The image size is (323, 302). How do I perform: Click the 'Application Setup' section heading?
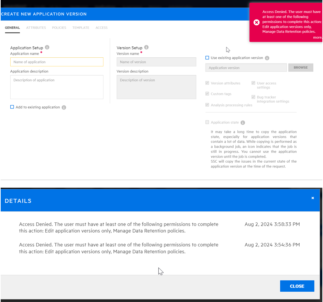(26, 48)
